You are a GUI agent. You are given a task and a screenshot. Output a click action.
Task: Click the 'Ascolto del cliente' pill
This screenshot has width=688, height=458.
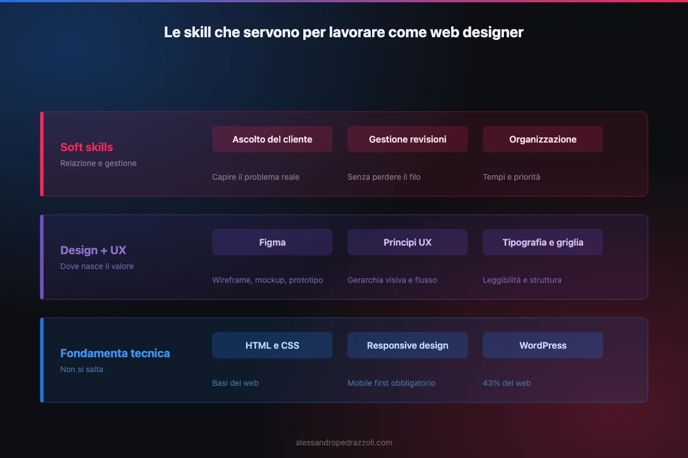pyautogui.click(x=272, y=139)
